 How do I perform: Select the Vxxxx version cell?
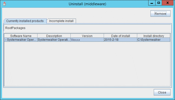(87, 40)
